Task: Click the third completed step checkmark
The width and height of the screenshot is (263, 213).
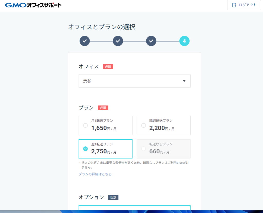Action: click(151, 41)
